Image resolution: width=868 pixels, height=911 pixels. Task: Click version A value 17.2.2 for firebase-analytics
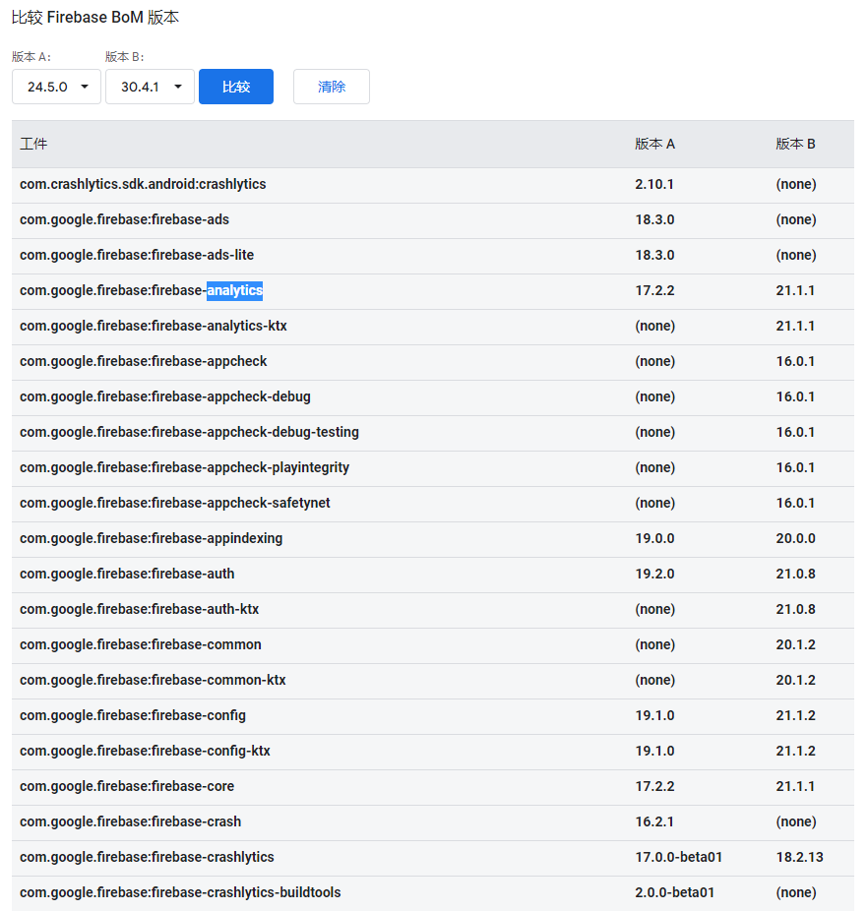click(654, 290)
